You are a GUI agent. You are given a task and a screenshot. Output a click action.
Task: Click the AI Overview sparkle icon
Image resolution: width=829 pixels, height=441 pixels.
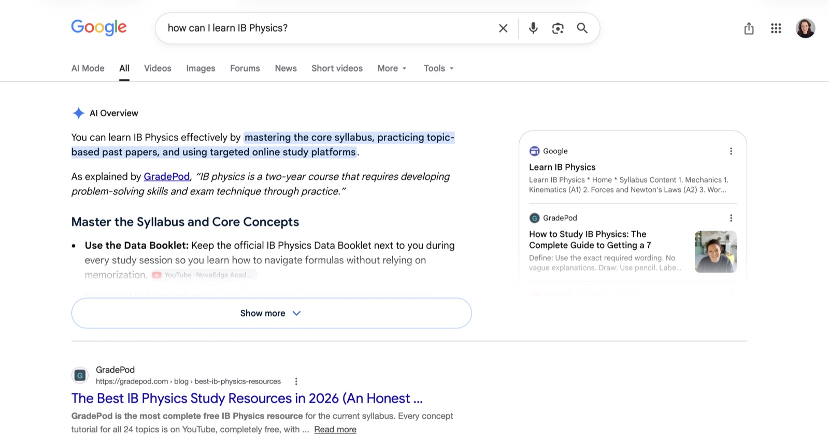point(78,113)
